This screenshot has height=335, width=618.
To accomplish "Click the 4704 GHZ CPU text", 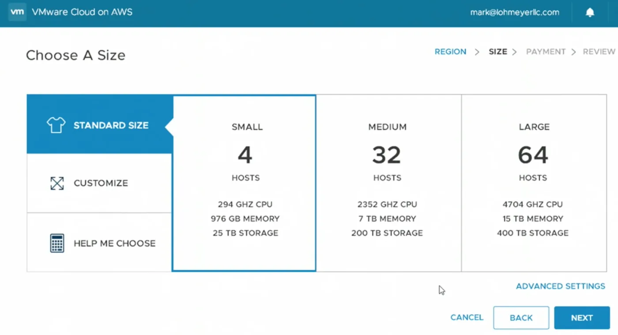I will coord(533,204).
